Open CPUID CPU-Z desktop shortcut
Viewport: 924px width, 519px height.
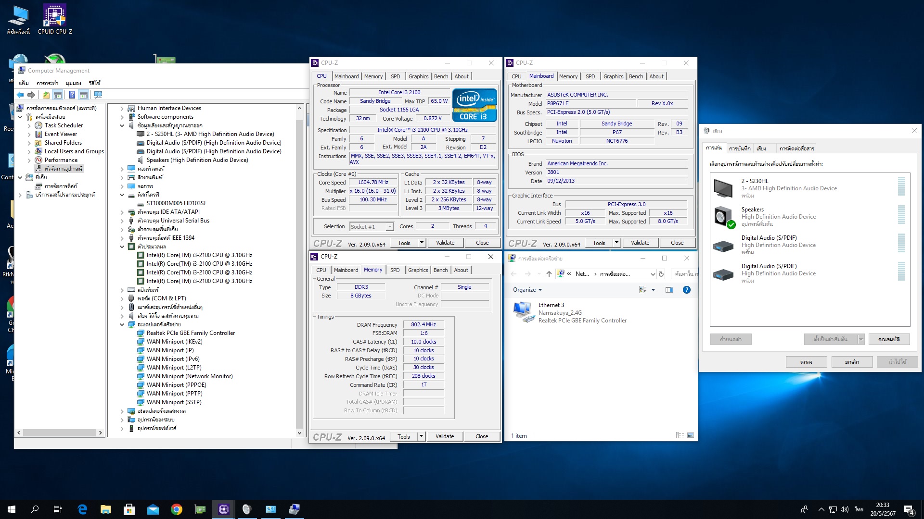tap(54, 19)
